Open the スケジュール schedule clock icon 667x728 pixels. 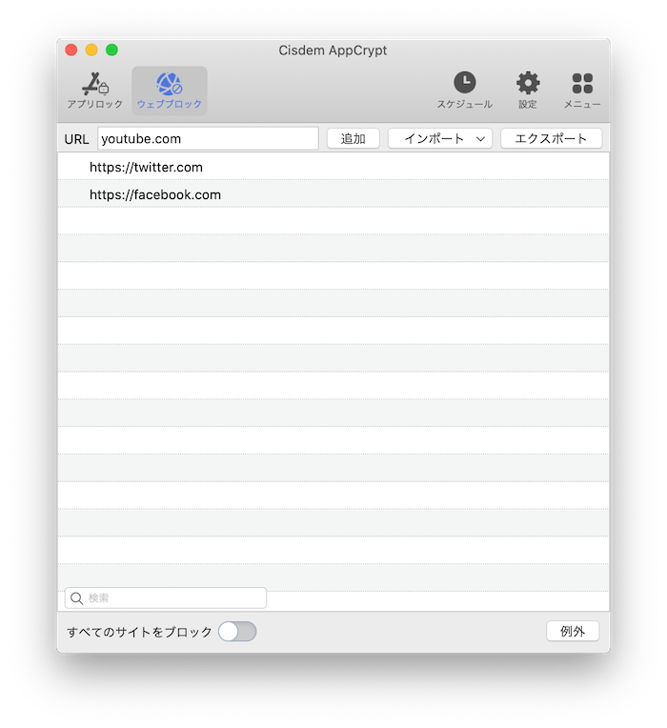pos(465,83)
